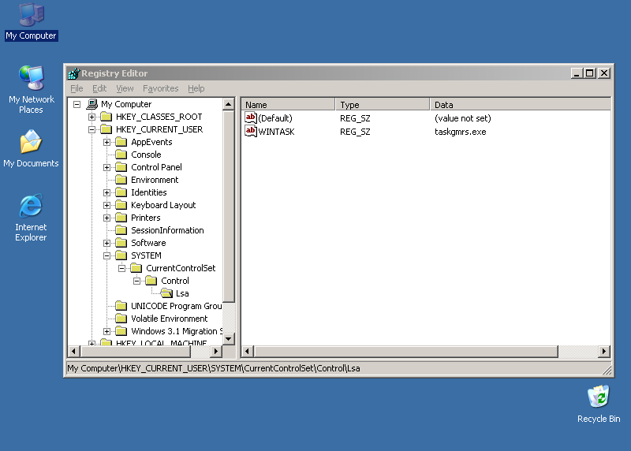Open the Favorites menu

(161, 88)
